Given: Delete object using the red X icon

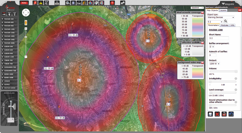Looking at the screenshot, I should tap(217, 114).
